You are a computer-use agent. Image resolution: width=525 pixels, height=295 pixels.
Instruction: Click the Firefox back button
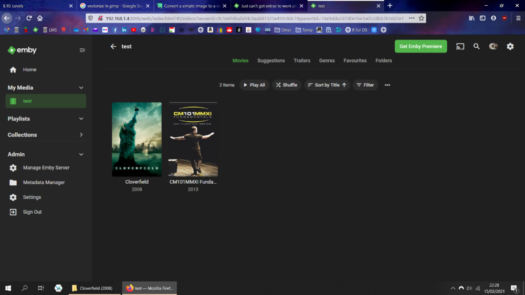pos(7,18)
